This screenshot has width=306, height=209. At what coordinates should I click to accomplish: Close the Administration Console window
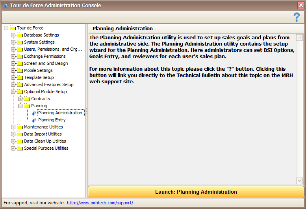coord(301,5)
